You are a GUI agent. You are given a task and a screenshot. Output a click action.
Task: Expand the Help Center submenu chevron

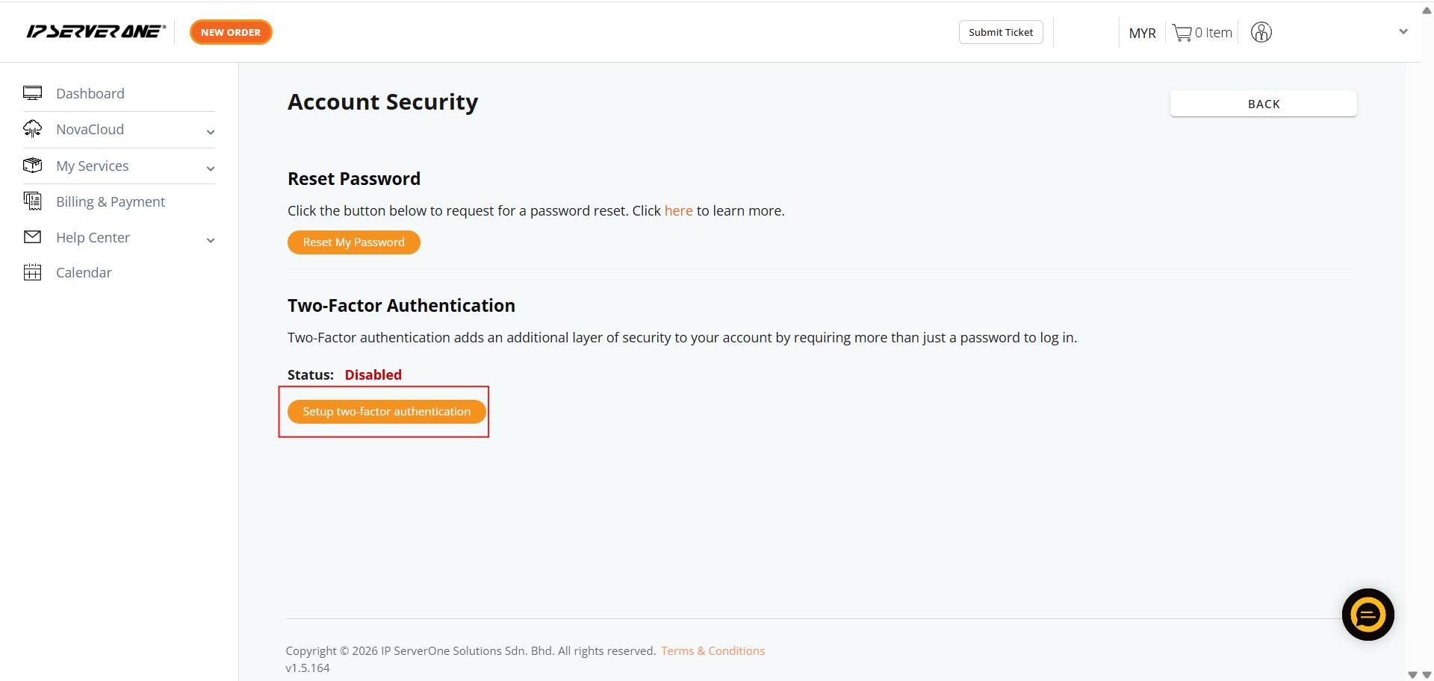click(211, 240)
